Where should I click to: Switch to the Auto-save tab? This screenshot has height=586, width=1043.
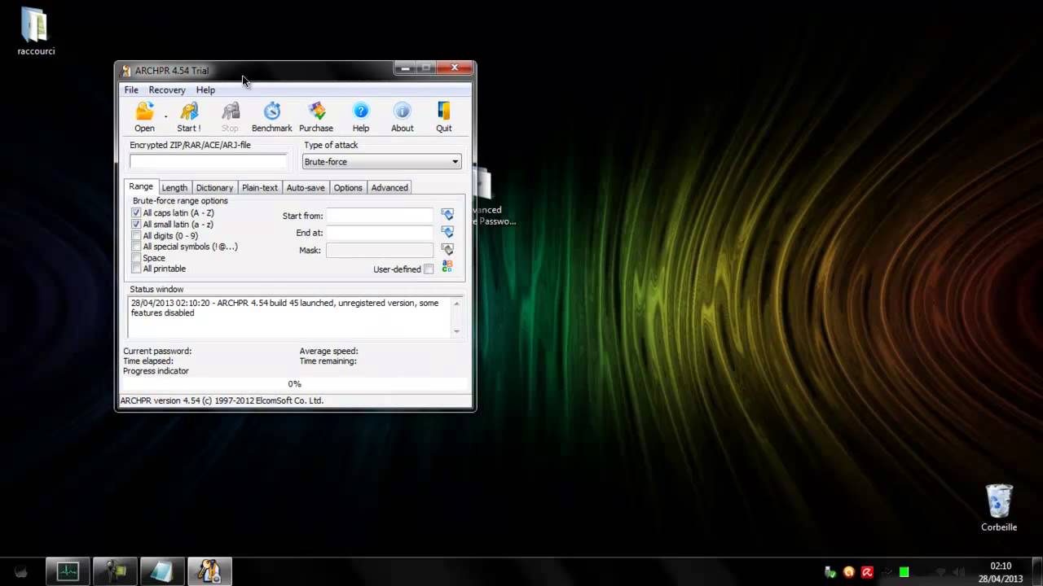[x=306, y=188]
